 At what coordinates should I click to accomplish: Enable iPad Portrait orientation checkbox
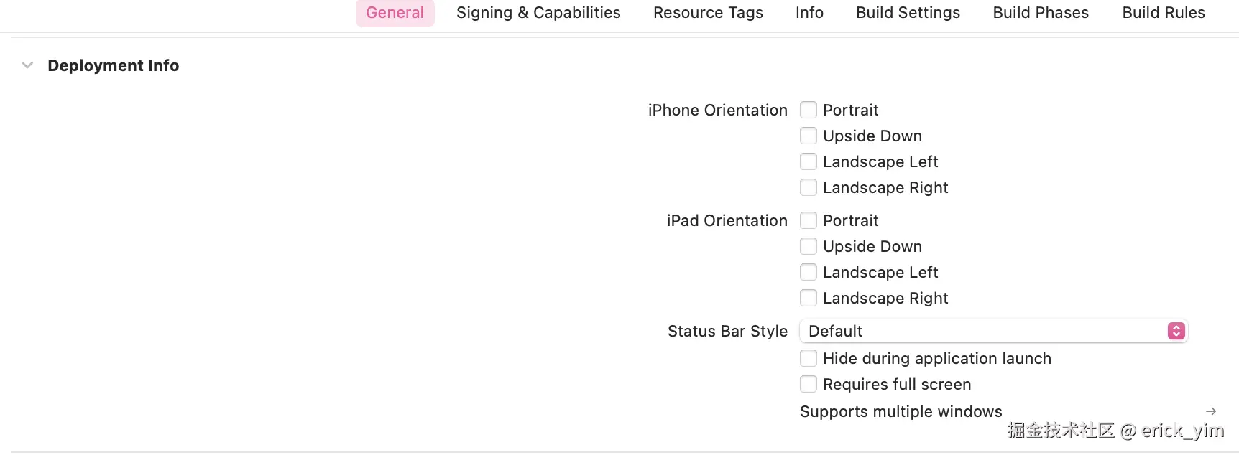pos(809,220)
